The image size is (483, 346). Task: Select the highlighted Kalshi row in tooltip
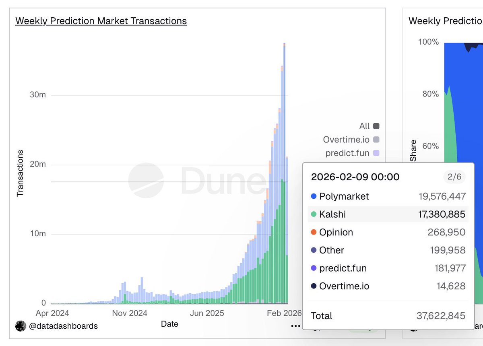pos(388,214)
